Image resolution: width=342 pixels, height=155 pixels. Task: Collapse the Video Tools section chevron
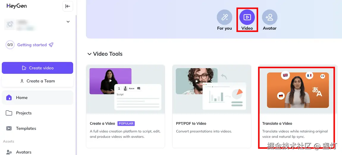click(x=89, y=54)
